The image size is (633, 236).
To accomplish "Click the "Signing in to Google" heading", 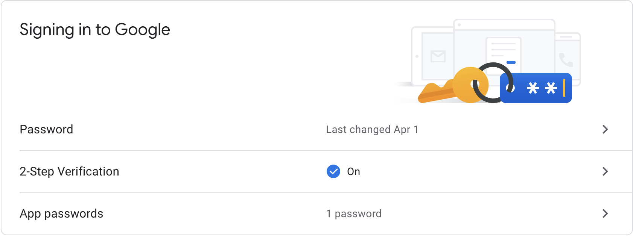I will click(x=95, y=29).
